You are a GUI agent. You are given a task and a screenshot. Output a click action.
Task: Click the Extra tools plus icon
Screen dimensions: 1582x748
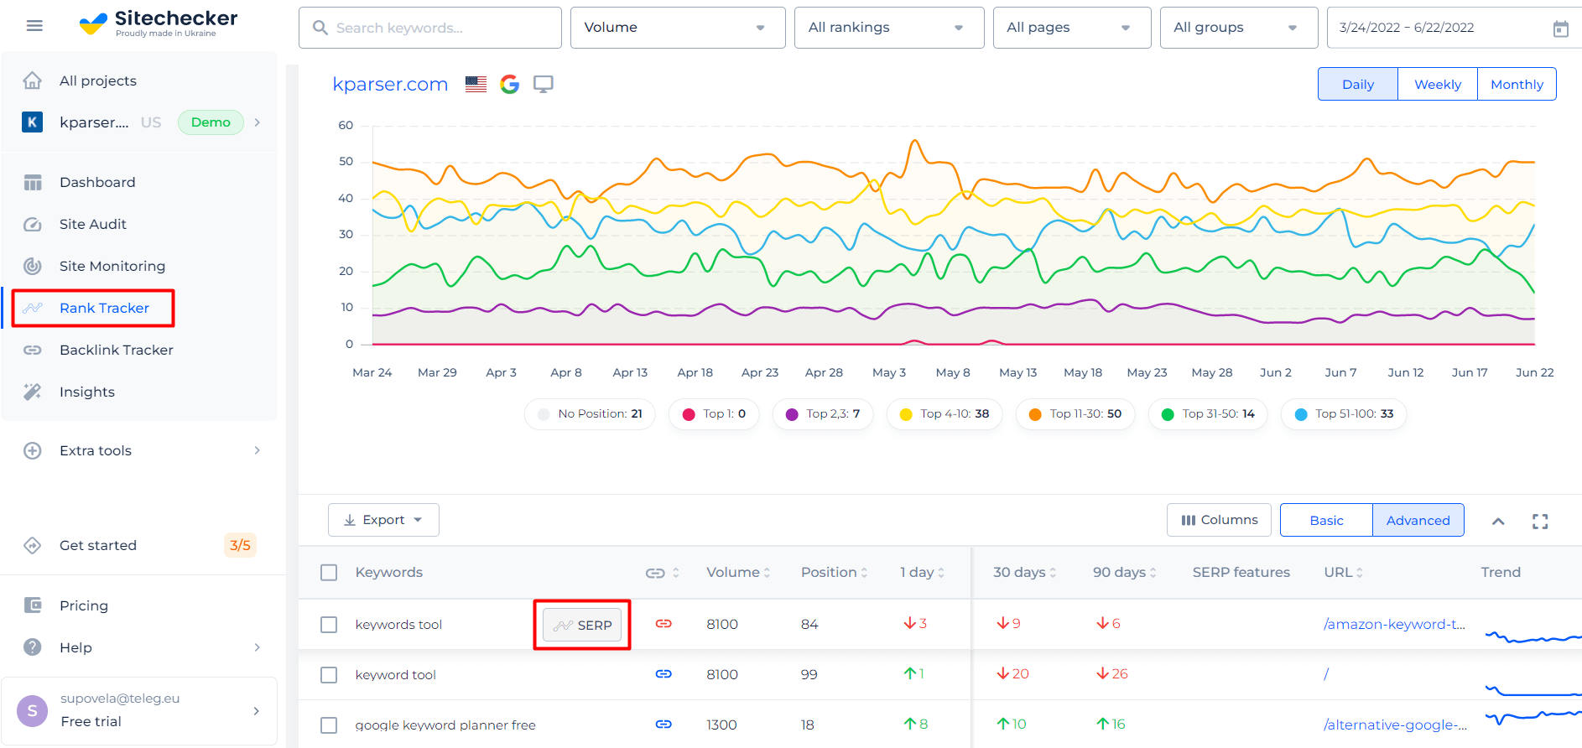tap(33, 450)
